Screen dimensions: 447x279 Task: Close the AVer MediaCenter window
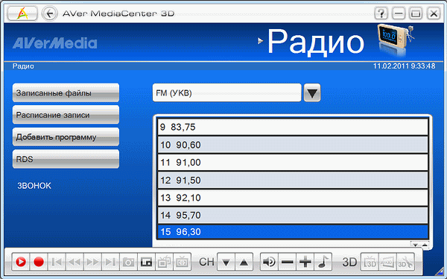tap(434, 13)
